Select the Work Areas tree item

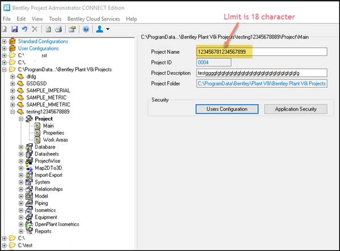click(56, 140)
